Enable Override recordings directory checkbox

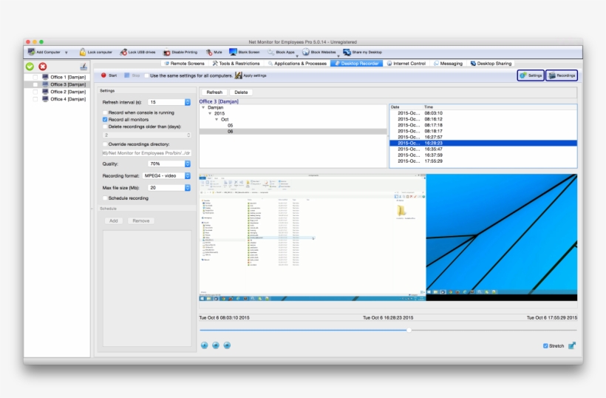click(105, 144)
